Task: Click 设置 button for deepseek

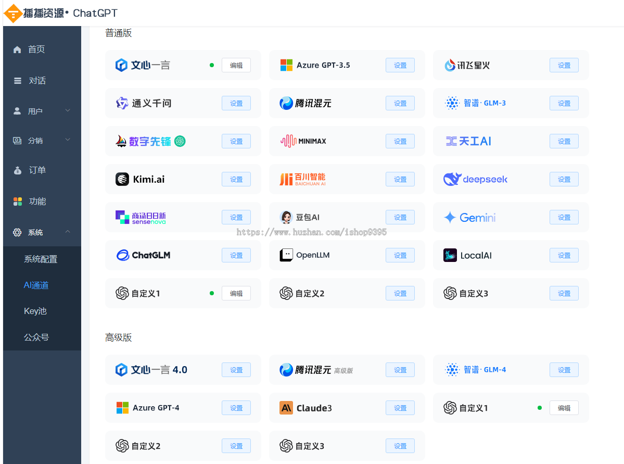Action: (564, 179)
